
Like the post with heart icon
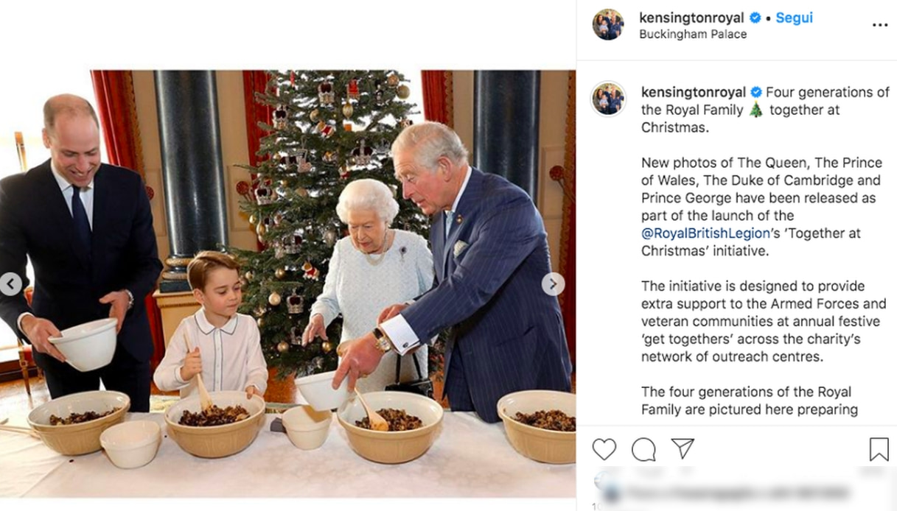[604, 449]
